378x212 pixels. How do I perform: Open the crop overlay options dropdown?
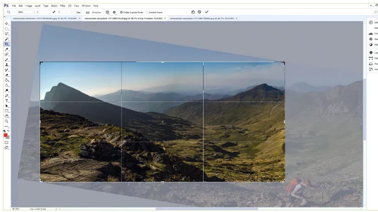click(107, 12)
